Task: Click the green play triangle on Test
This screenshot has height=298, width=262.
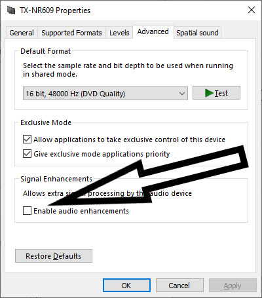Action: 209,93
